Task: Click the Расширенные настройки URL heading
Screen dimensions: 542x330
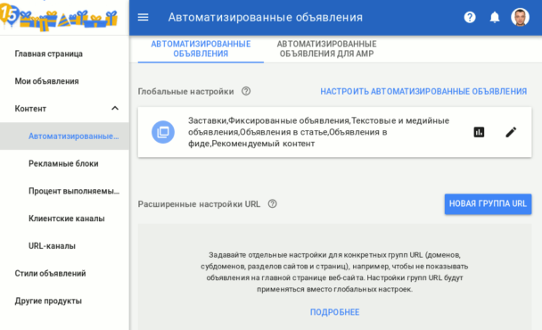Action: pyautogui.click(x=199, y=203)
